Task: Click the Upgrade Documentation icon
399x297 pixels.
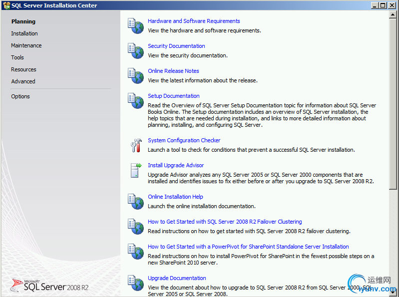Action: 136,283
